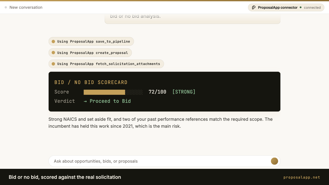329x185 pixels.
Task: Click the dot on create_proposal chip
Action: (53, 53)
